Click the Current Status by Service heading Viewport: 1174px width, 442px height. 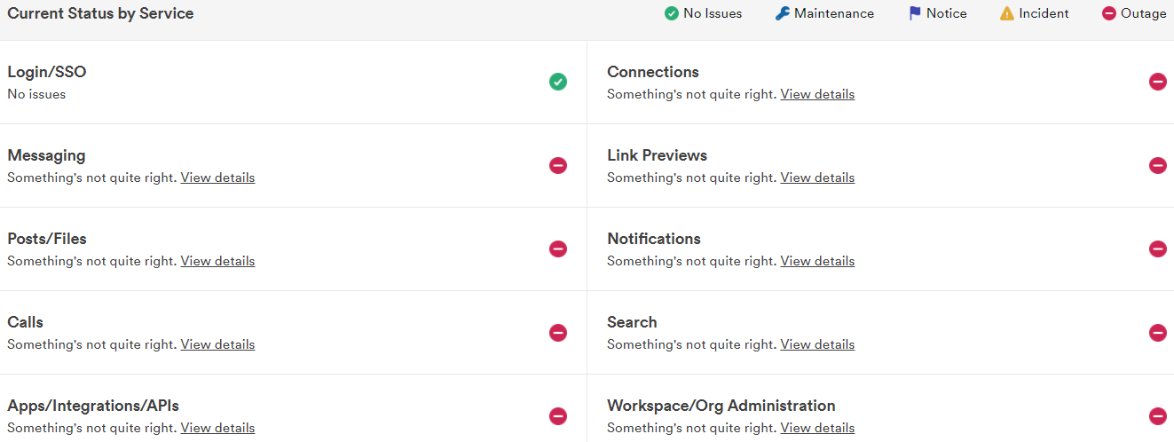pyautogui.click(x=100, y=13)
